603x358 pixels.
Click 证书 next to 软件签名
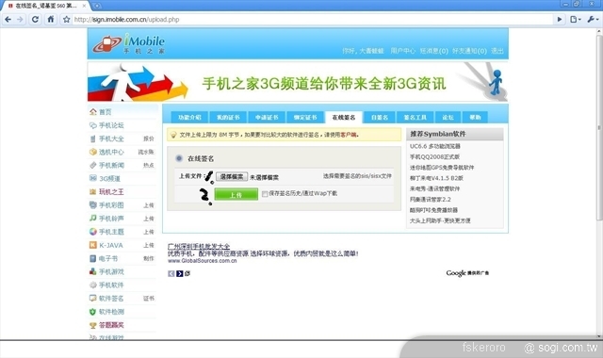coord(149,299)
